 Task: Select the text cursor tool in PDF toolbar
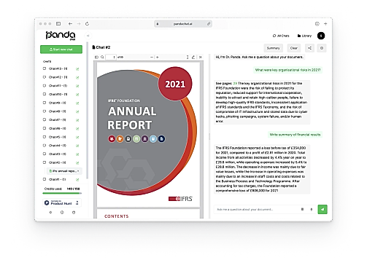point(188,57)
